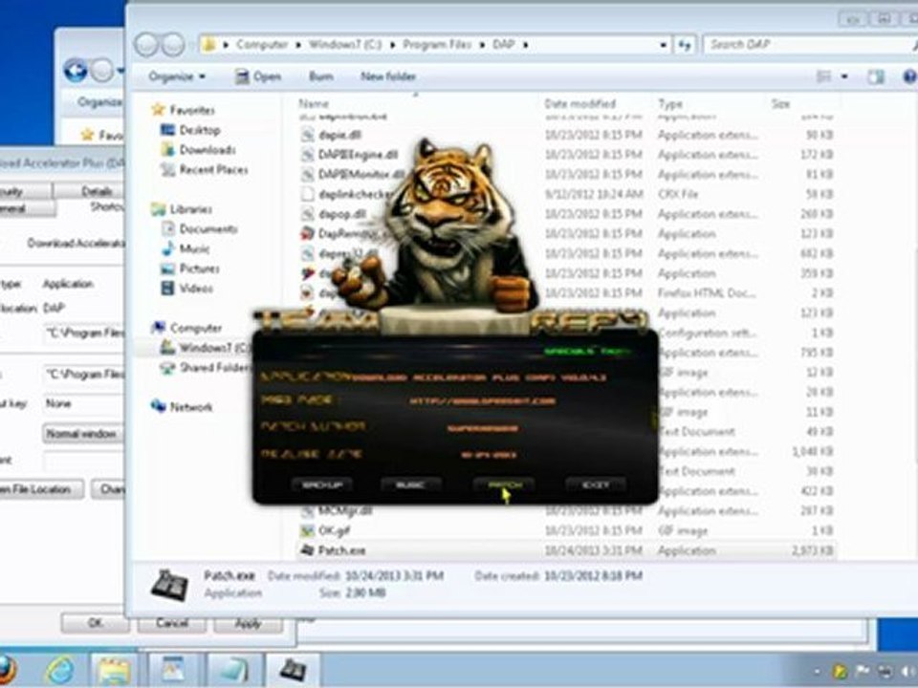Viewport: 918px width, 688px height.
Task: Toggle the MUSIC button in the patcher
Action: (411, 485)
